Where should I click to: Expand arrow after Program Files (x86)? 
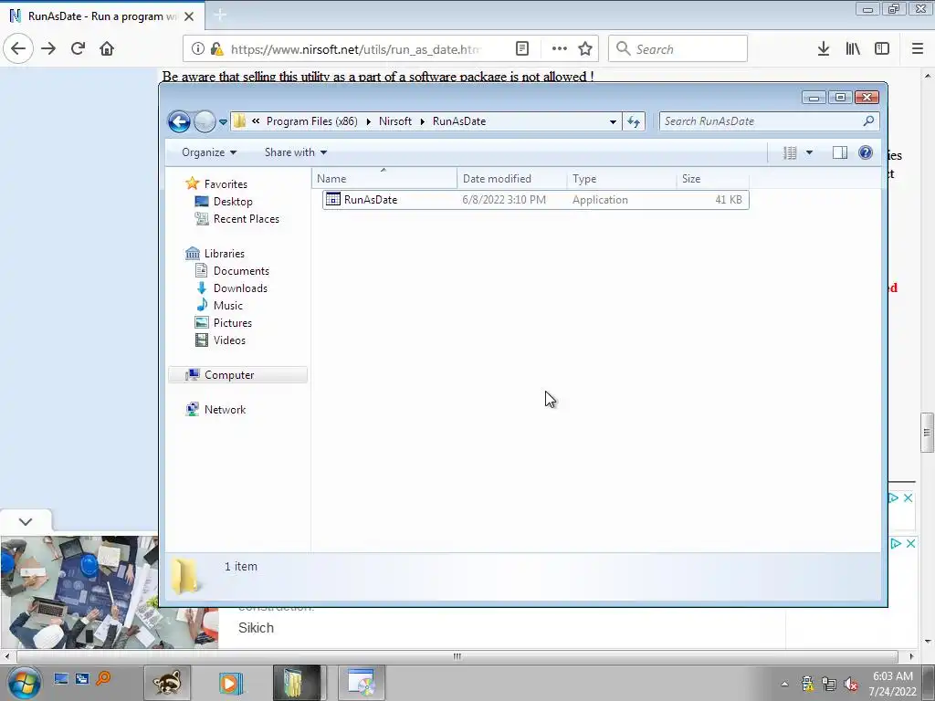coord(369,121)
